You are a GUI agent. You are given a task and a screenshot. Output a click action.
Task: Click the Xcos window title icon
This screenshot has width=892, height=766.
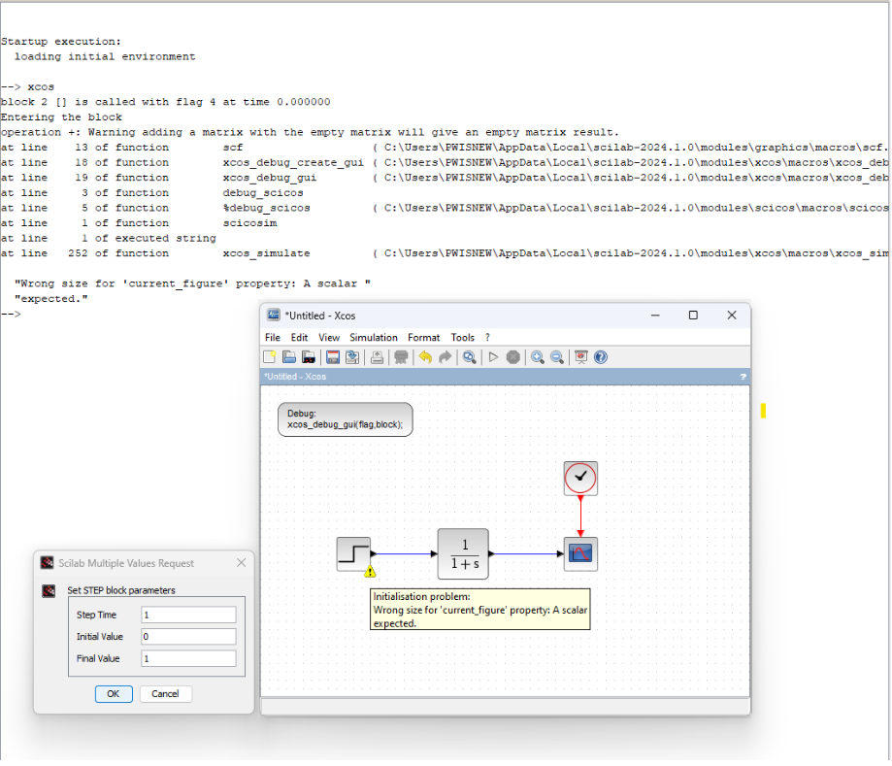[x=274, y=316]
